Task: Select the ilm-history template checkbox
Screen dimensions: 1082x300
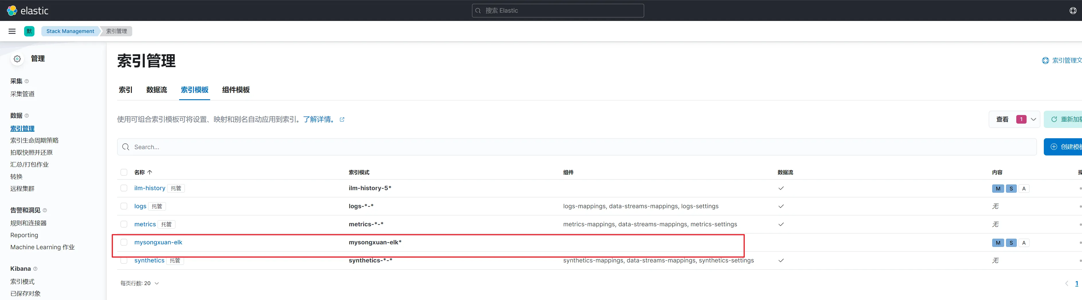Action: pyautogui.click(x=124, y=188)
